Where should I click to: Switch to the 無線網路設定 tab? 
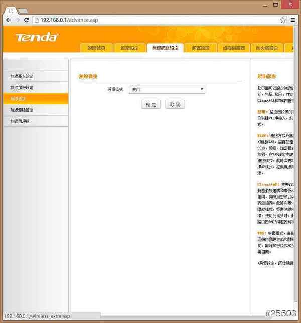(165, 48)
